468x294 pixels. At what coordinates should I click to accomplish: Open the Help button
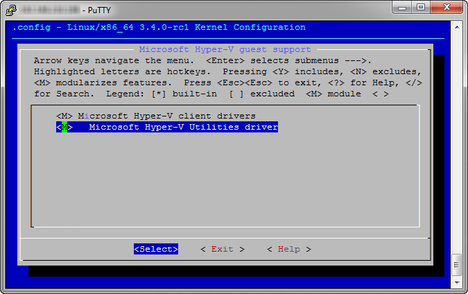pyautogui.click(x=289, y=249)
